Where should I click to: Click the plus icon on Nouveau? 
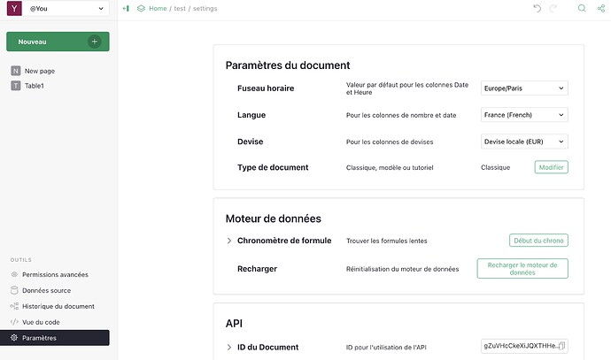tap(95, 42)
